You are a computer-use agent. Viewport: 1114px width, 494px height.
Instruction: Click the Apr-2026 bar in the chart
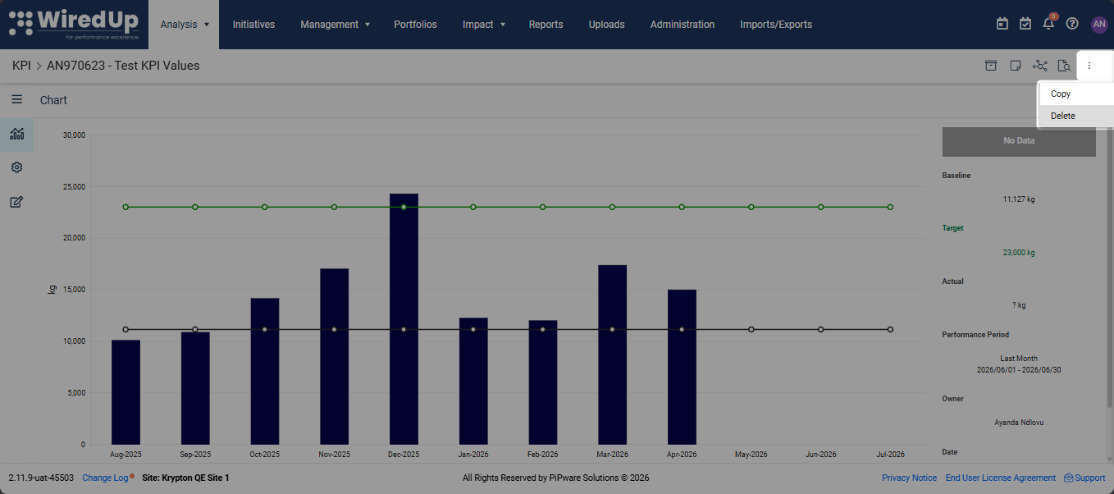click(x=682, y=367)
